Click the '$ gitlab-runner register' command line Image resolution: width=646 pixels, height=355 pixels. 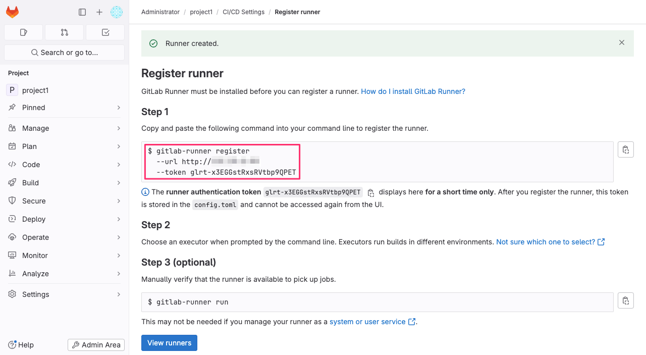(199, 151)
